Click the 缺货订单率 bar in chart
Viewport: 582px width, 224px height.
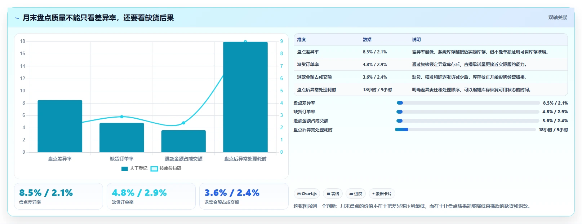[x=122, y=137]
